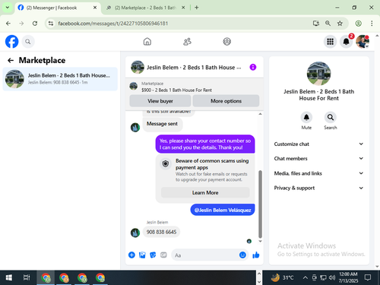The width and height of the screenshot is (380, 285).
Task: Expand Privacy & support section
Action: [x=318, y=188]
